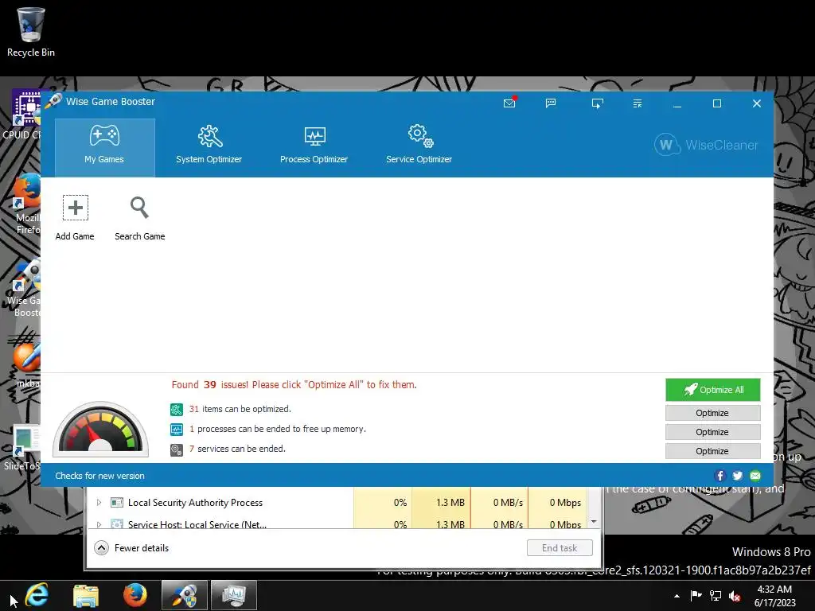Open the My Games tab
Image resolution: width=815 pixels, height=611 pixels.
(104, 147)
